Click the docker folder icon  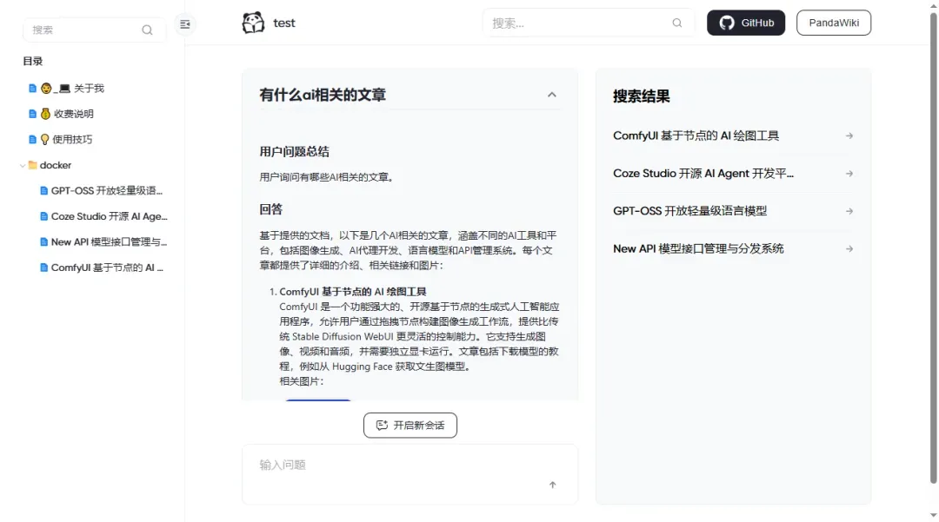point(33,165)
